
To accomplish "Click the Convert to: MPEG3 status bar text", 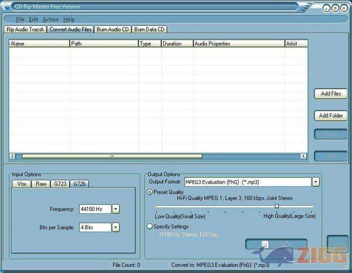I will point(220,265).
